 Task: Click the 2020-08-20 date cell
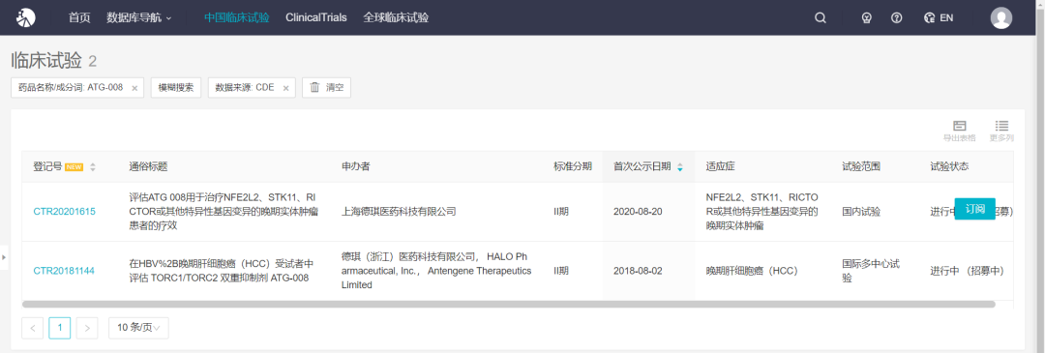pyautogui.click(x=637, y=211)
